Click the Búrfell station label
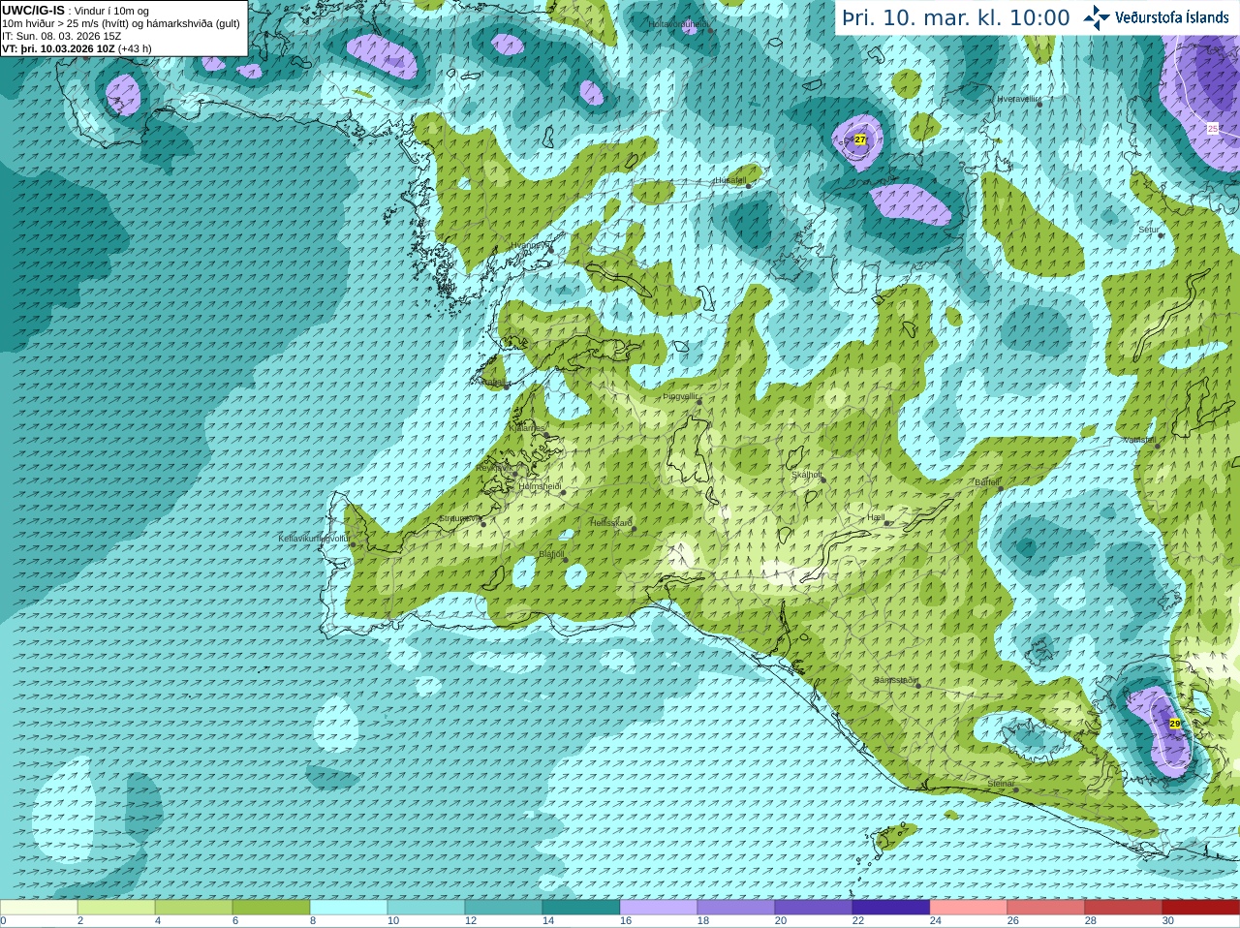The width and height of the screenshot is (1240, 928). pos(987,481)
